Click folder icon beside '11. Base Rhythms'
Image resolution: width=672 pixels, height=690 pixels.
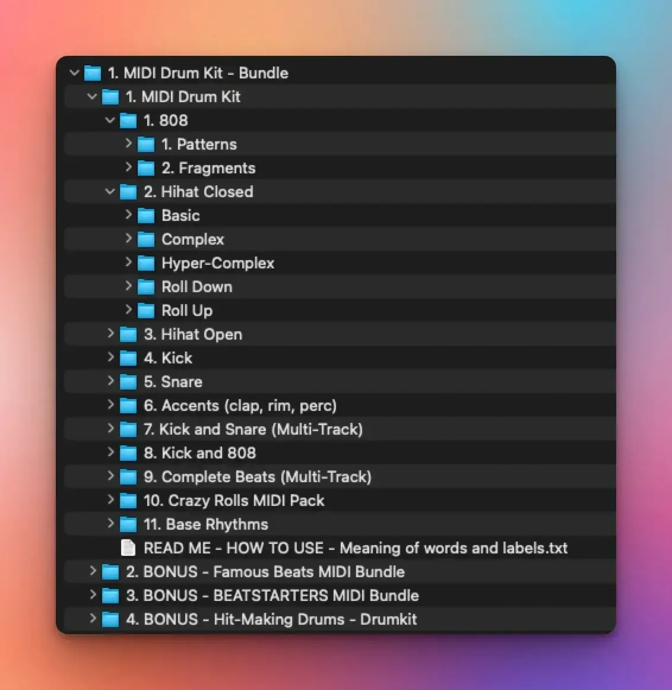[128, 524]
